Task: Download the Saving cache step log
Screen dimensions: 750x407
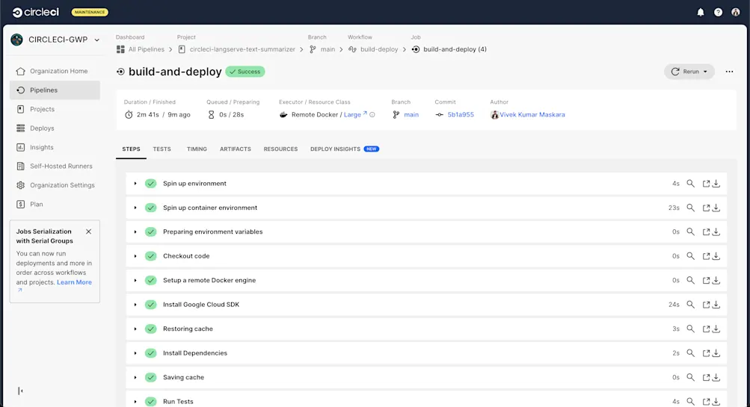Action: 716,377
